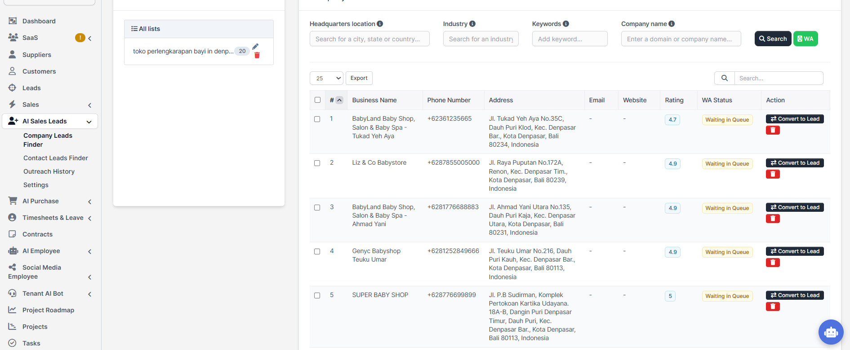Click the Headquarters location search field
850x350 pixels.
[x=369, y=39]
